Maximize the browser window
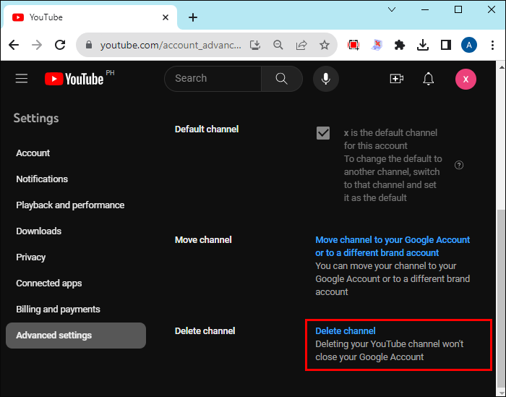Image resolution: width=506 pixels, height=397 pixels. [x=458, y=9]
